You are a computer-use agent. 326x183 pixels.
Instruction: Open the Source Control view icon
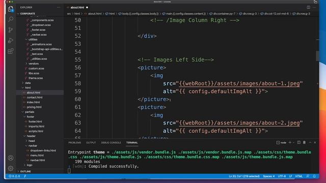point(11,29)
